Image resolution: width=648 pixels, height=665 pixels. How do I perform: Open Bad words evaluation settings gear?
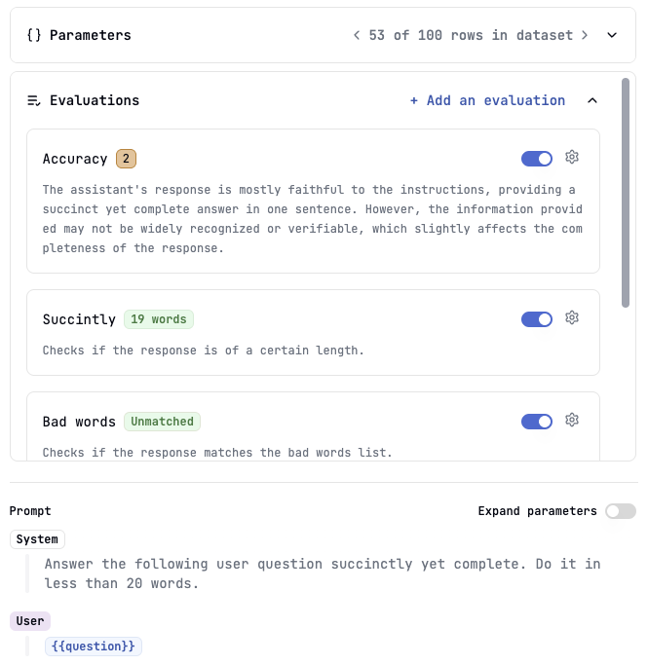[x=572, y=420]
